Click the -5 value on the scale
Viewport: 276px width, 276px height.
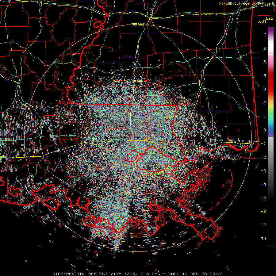coord(263,198)
